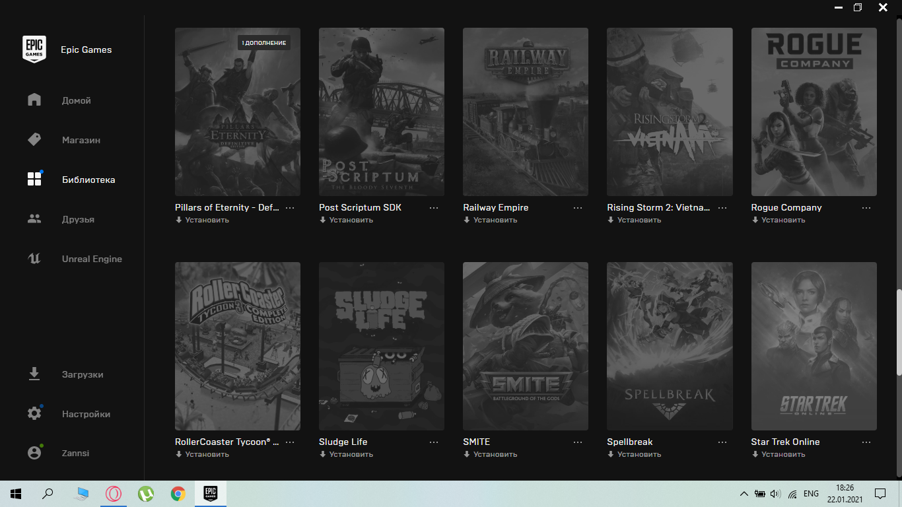
Task: Open the RollerCoaster Tycoon cover art
Action: [238, 346]
